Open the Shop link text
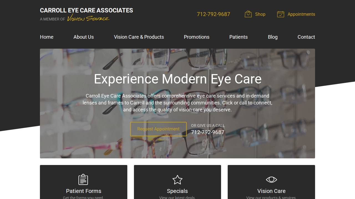The image size is (355, 199). tap(260, 14)
